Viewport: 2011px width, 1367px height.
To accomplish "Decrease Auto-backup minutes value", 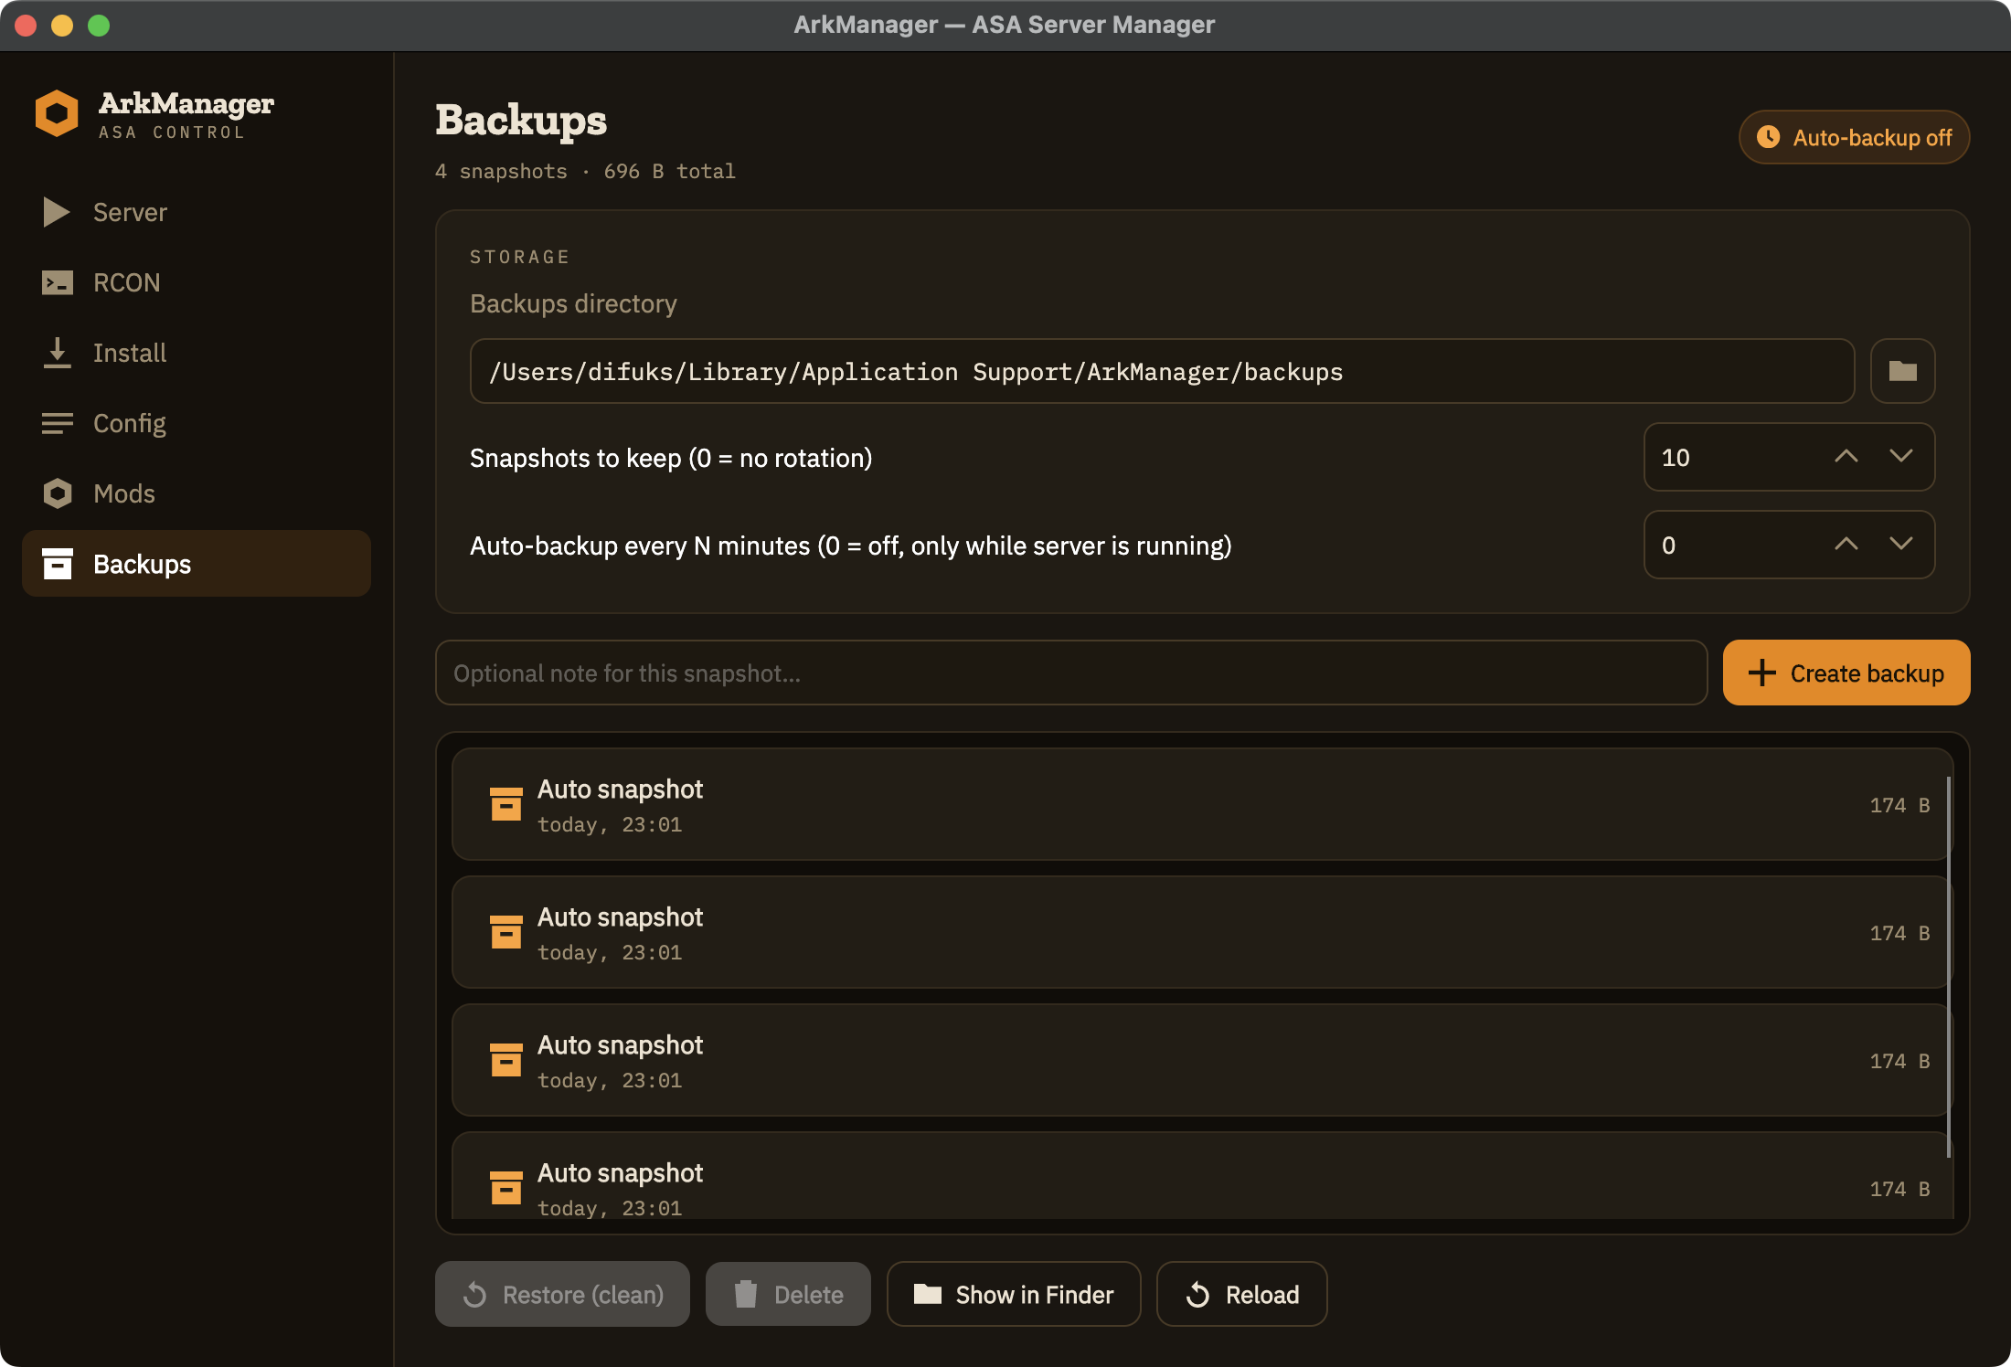I will 1901,544.
